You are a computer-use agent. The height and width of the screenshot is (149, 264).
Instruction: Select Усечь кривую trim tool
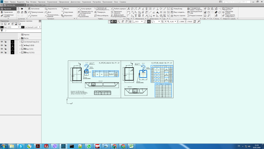pos(85,9)
